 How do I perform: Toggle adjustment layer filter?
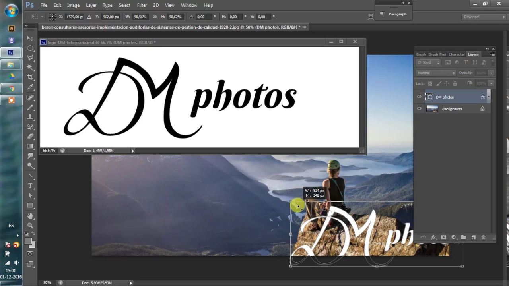click(457, 62)
